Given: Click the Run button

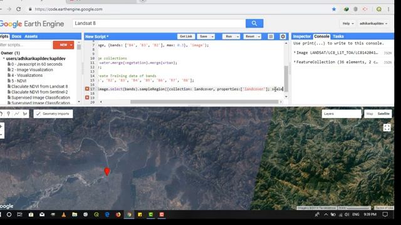Looking at the screenshot, I should click(229, 36).
